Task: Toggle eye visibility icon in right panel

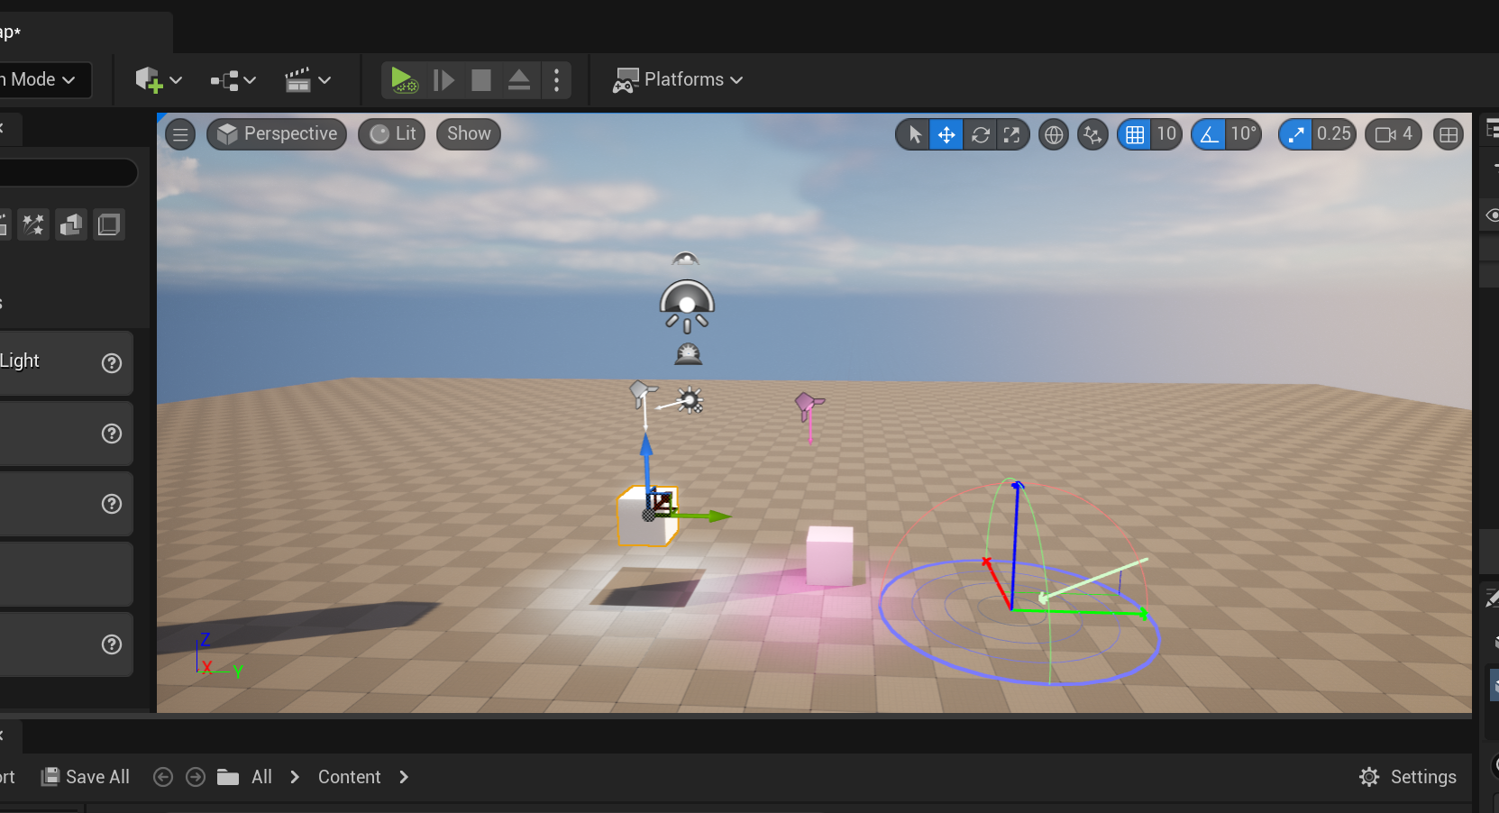Action: 1492,215
